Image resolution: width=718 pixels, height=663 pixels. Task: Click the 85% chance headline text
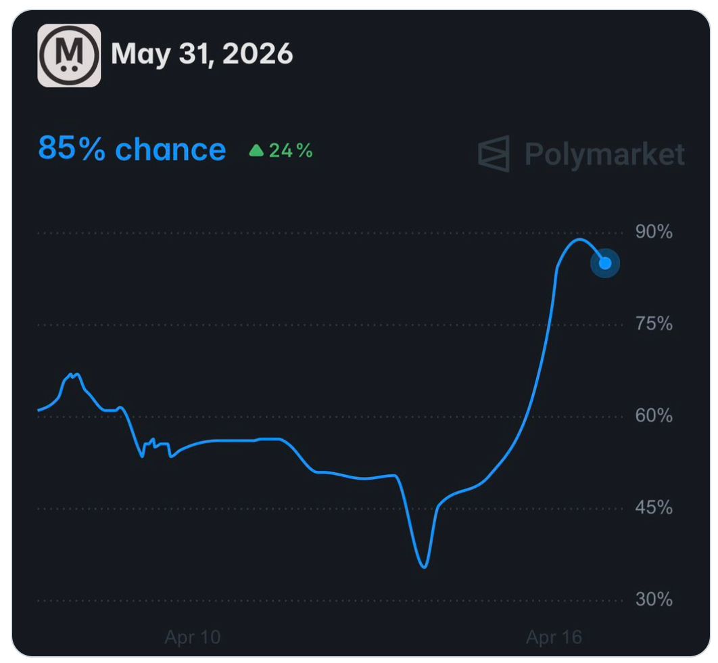pyautogui.click(x=133, y=149)
